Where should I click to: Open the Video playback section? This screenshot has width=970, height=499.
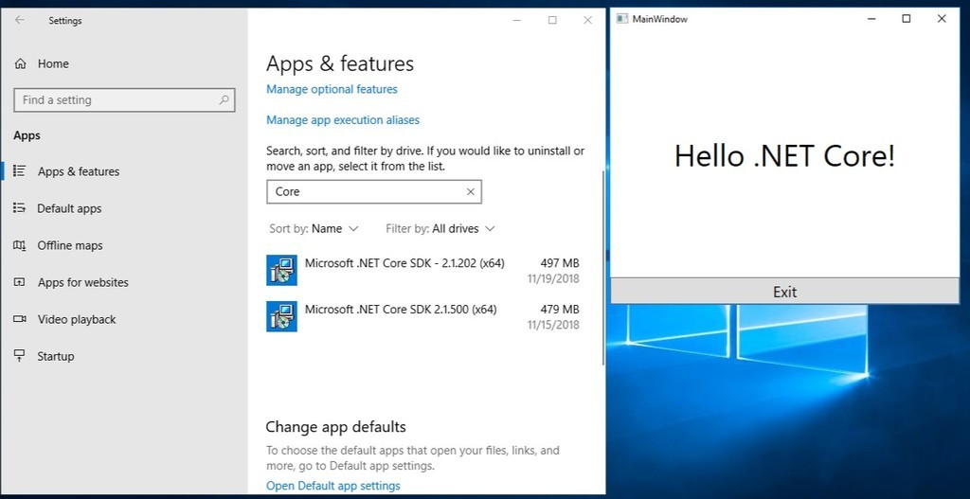[x=124, y=320]
